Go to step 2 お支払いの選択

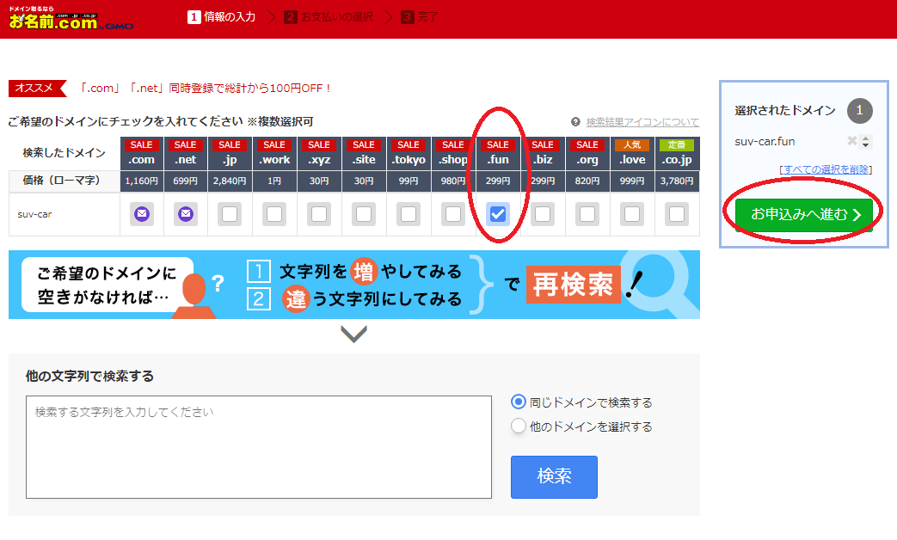329,17
